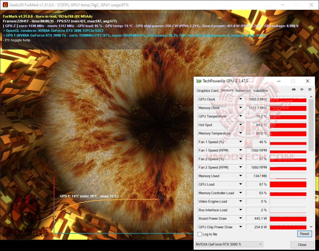Image resolution: width=319 pixels, height=251 pixels.
Task: Click the Board Power Draw value 445.1 W
Action: click(x=257, y=219)
